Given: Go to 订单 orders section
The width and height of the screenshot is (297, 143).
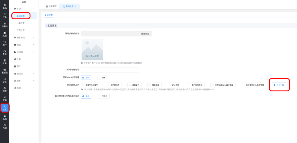Looking at the screenshot, I should click(4, 16).
